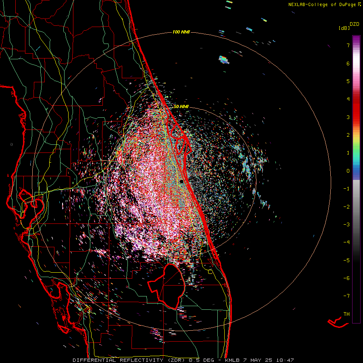Screen dimensions: 363x363
Task: Click the 10:47 timestamp in the caption
Action: 285,360
